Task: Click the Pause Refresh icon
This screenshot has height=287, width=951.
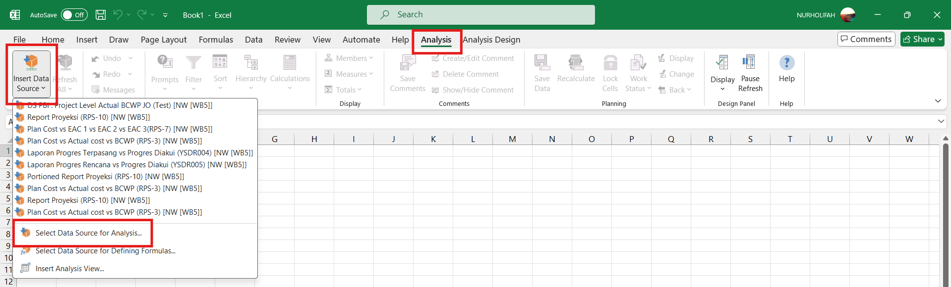Action: tap(749, 63)
